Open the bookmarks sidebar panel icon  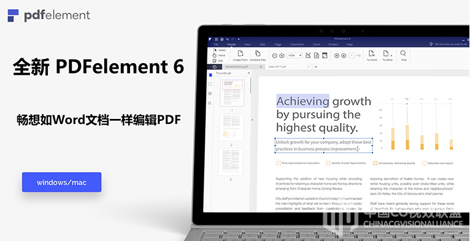click(210, 84)
